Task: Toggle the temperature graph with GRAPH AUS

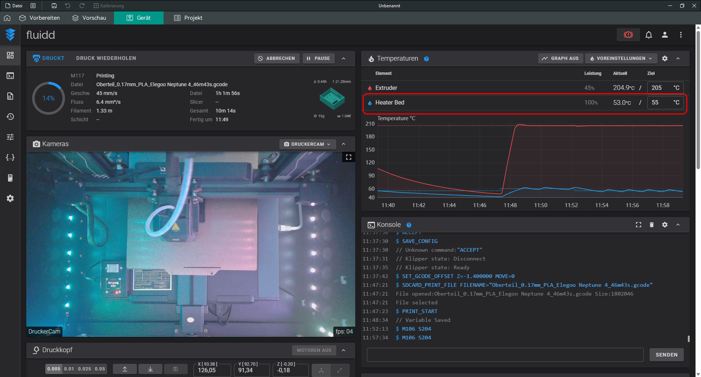Action: tap(560, 58)
